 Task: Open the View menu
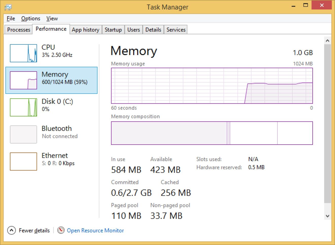pos(52,18)
